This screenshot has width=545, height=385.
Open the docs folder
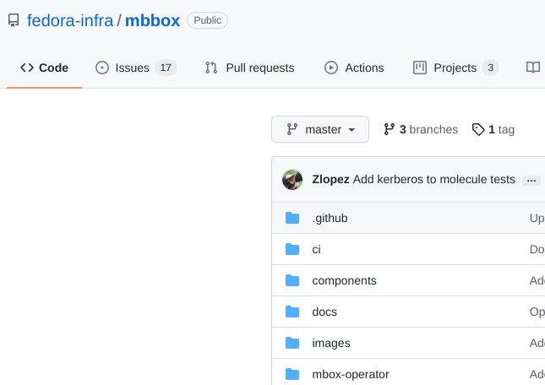[324, 312]
